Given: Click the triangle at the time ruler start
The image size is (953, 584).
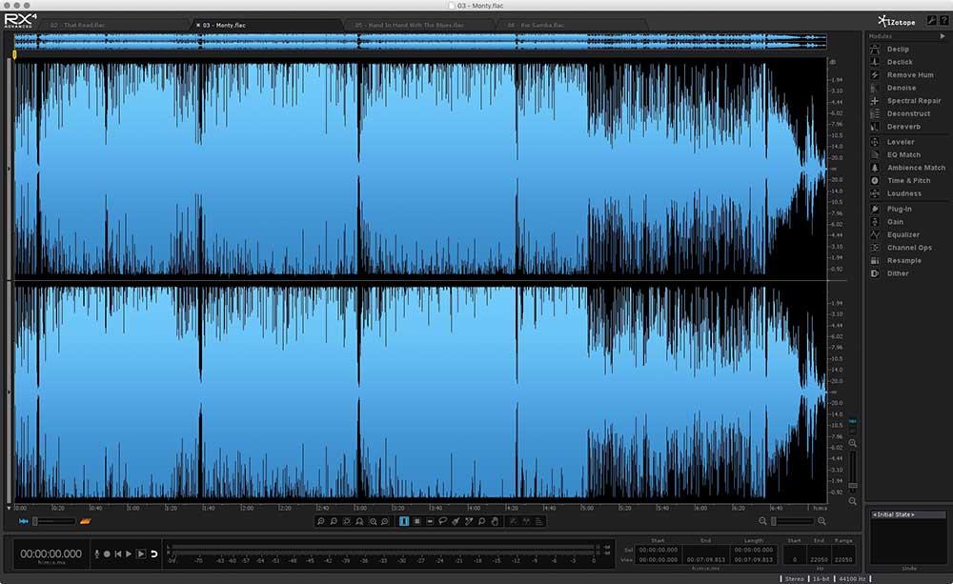Looking at the screenshot, I should (9, 508).
